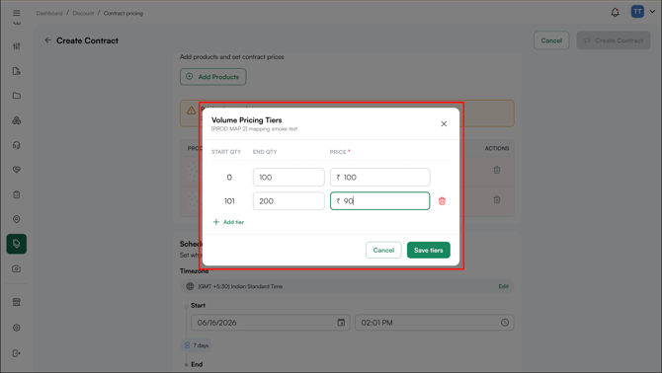Cancel the Volume Pricing Tiers dialog
Screen dimensions: 662x373
click(383, 250)
